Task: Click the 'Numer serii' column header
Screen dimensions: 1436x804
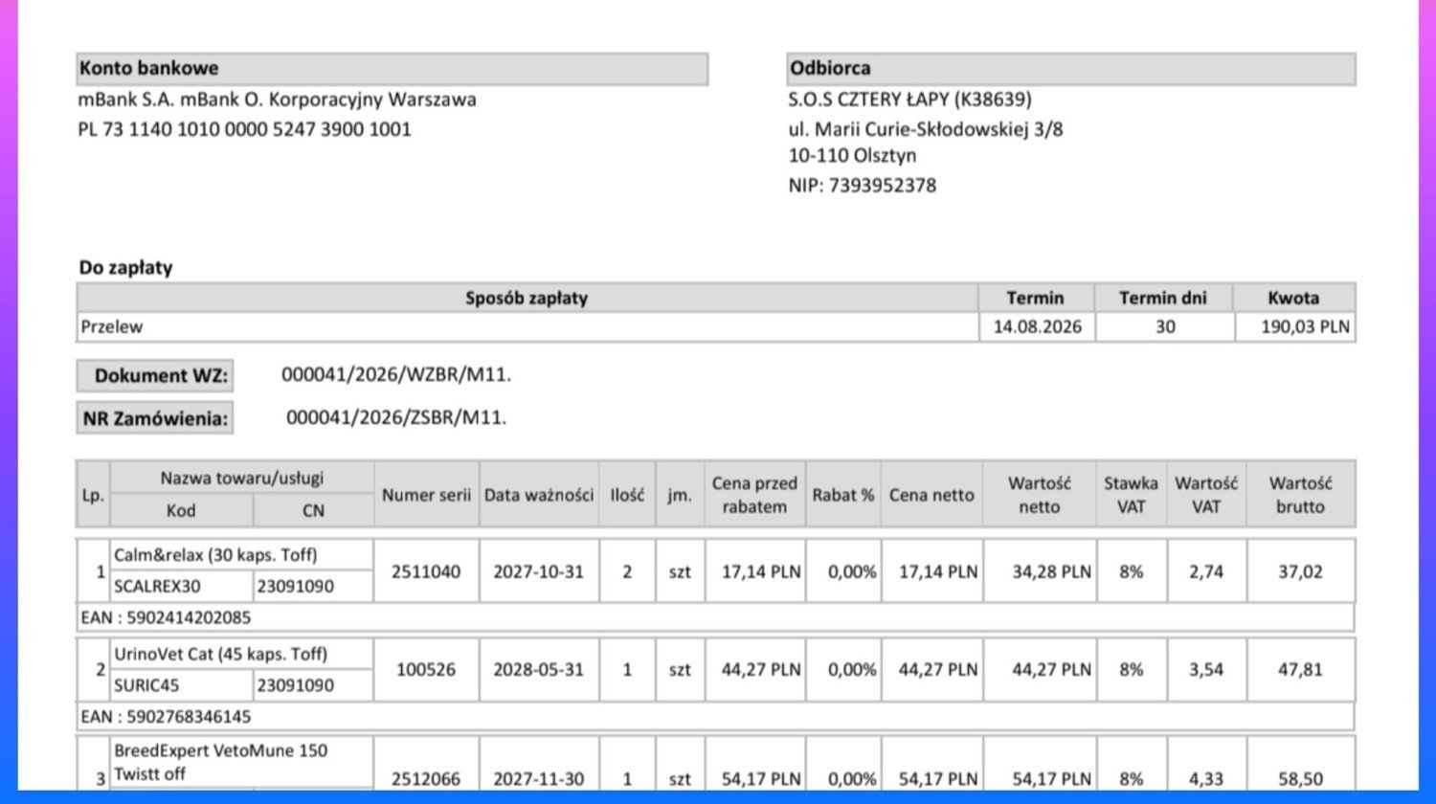Action: [426, 495]
